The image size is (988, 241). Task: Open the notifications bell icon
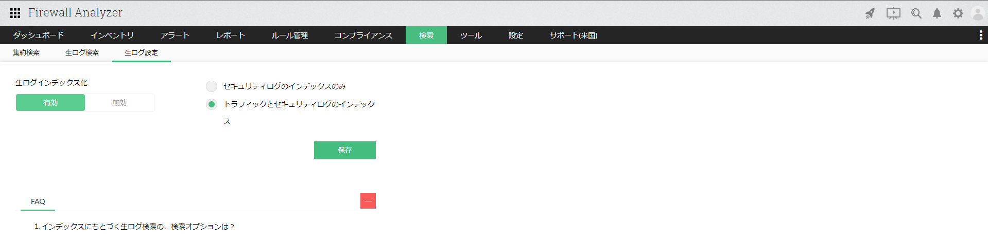937,13
